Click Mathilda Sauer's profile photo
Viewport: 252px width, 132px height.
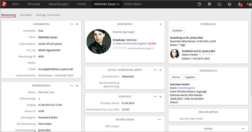pos(97,41)
